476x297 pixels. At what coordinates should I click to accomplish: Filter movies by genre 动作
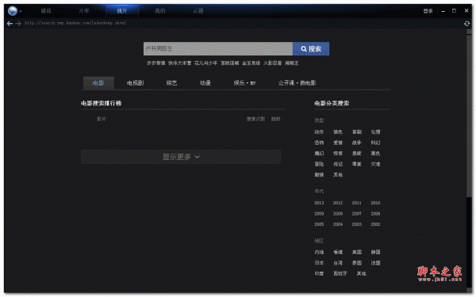(x=319, y=131)
